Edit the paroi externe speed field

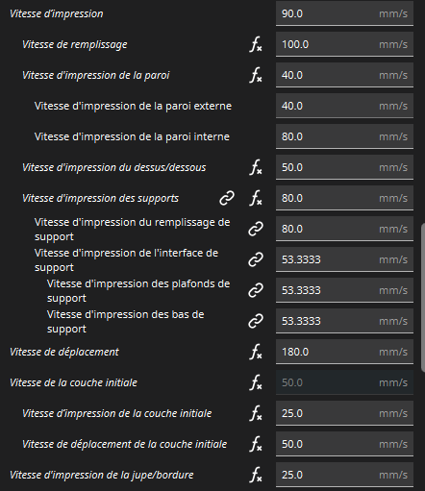[x=344, y=106]
